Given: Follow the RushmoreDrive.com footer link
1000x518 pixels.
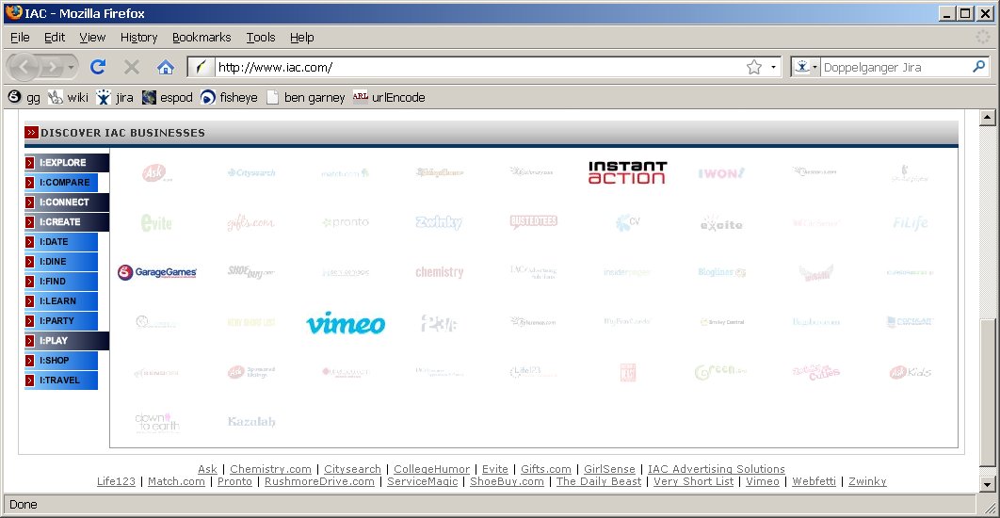Looking at the screenshot, I should [319, 481].
